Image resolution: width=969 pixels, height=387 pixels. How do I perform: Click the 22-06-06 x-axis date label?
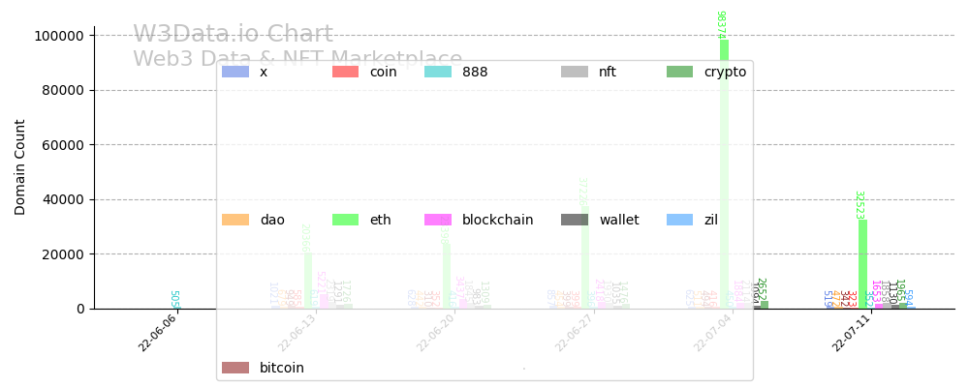click(159, 332)
